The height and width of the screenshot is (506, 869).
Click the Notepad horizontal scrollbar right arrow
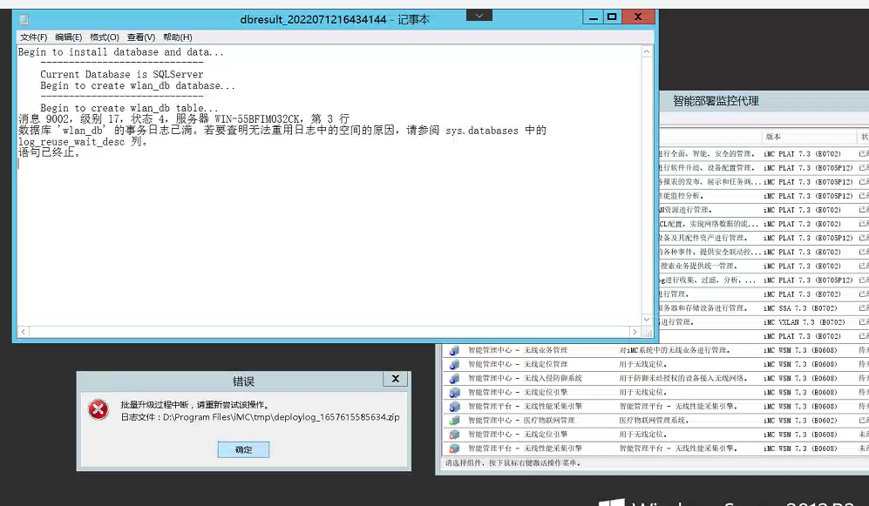pos(635,332)
